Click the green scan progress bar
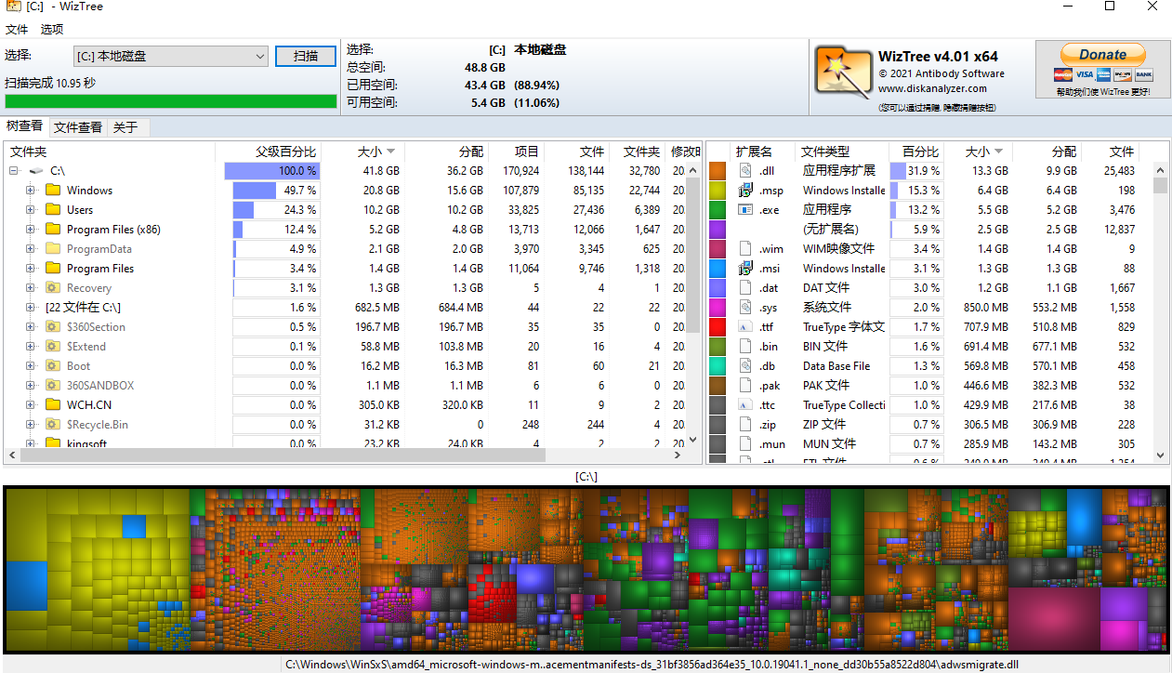This screenshot has height=673, width=1172. [x=170, y=101]
